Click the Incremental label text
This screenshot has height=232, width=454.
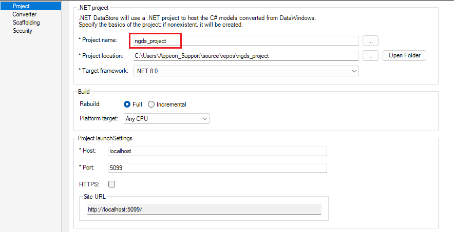click(171, 104)
